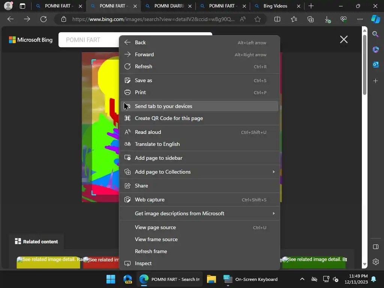Click the address bar URL

153,19
